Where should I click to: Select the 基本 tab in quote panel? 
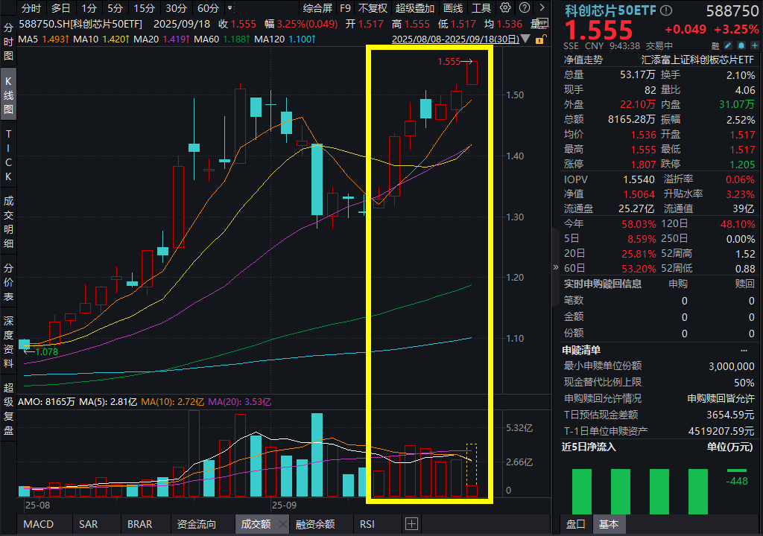[608, 524]
